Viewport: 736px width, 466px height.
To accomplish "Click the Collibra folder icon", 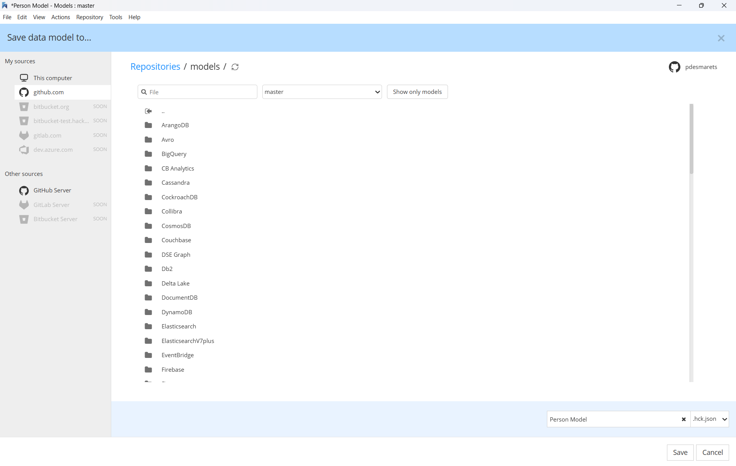I will (148, 212).
